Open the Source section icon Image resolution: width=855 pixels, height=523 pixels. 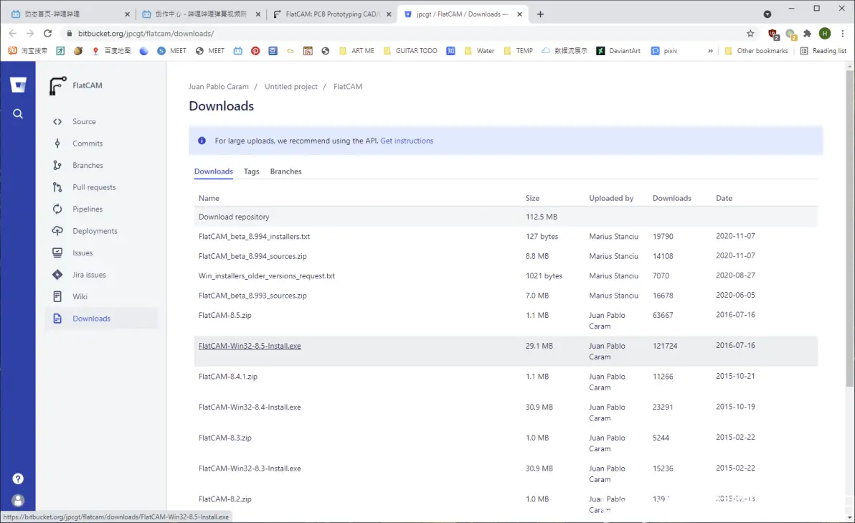[57, 122]
